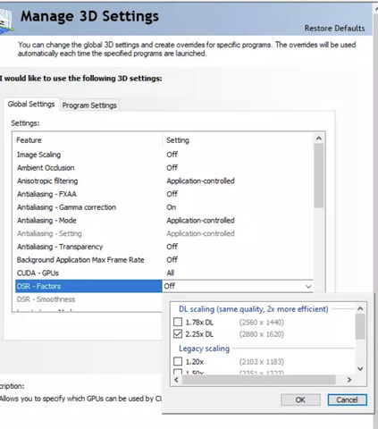Click the Manage 3D Settings header icon
This screenshot has width=378, height=429.
click(x=6, y=20)
